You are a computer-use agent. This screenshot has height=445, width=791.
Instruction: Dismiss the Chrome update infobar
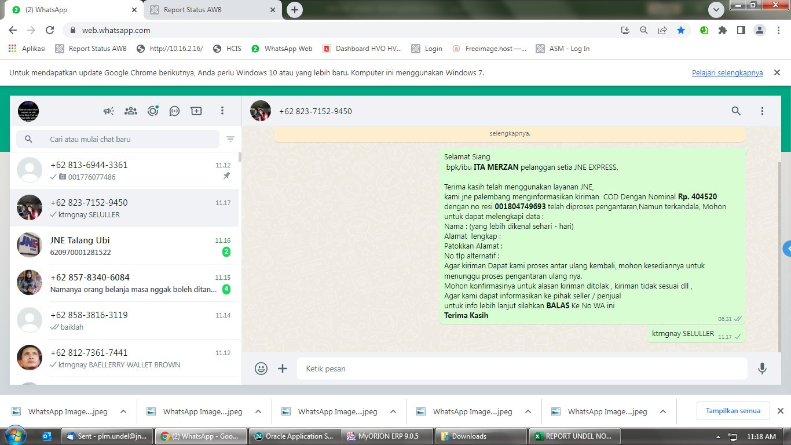click(x=777, y=72)
